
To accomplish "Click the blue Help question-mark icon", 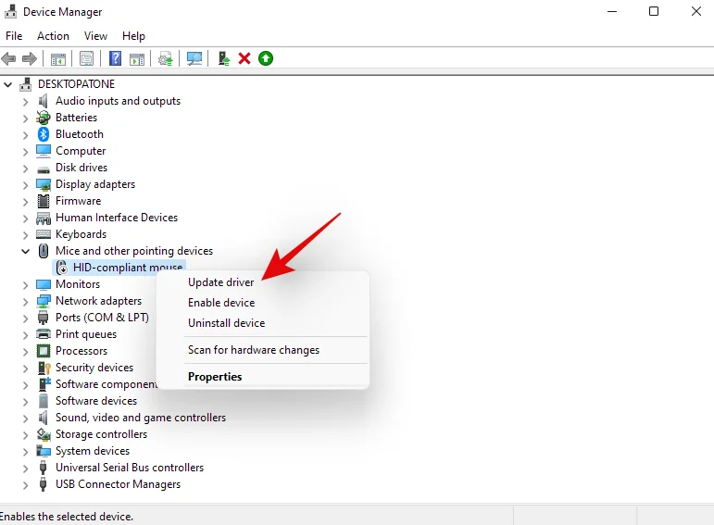I will (115, 58).
